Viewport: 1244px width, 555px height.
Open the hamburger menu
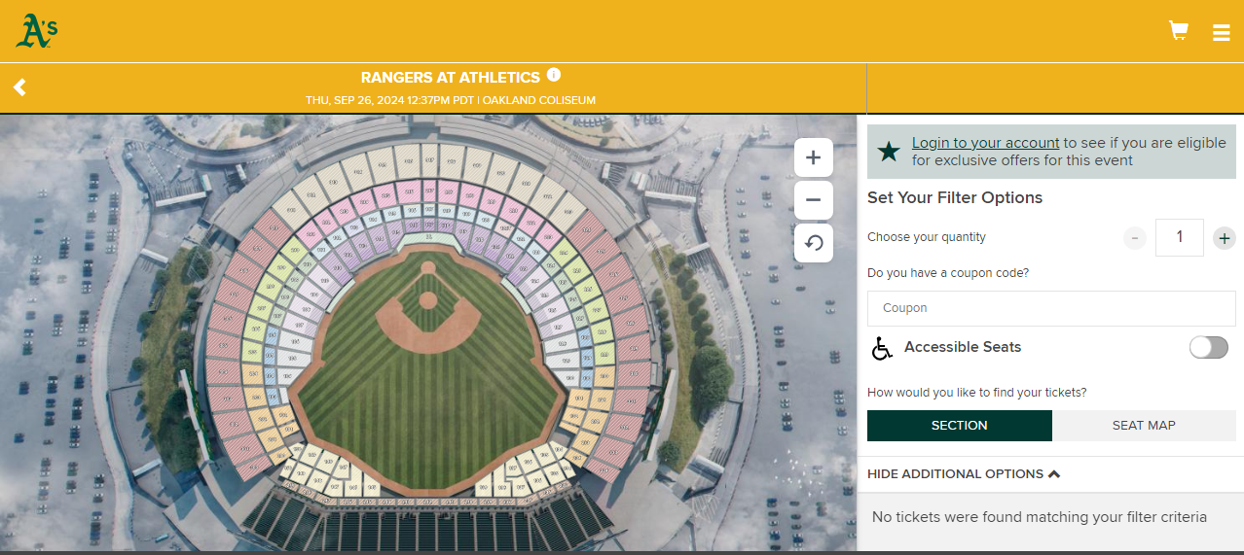coord(1221,32)
